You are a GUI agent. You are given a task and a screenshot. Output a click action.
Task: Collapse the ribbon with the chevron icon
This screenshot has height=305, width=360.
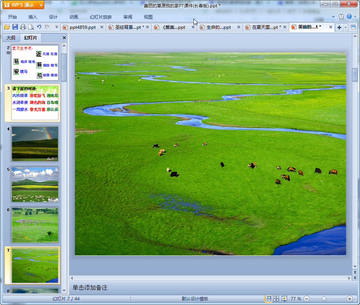[333, 16]
